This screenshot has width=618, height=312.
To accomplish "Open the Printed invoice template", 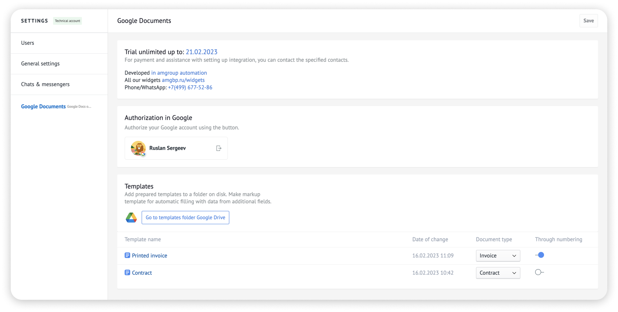I will (x=149, y=255).
